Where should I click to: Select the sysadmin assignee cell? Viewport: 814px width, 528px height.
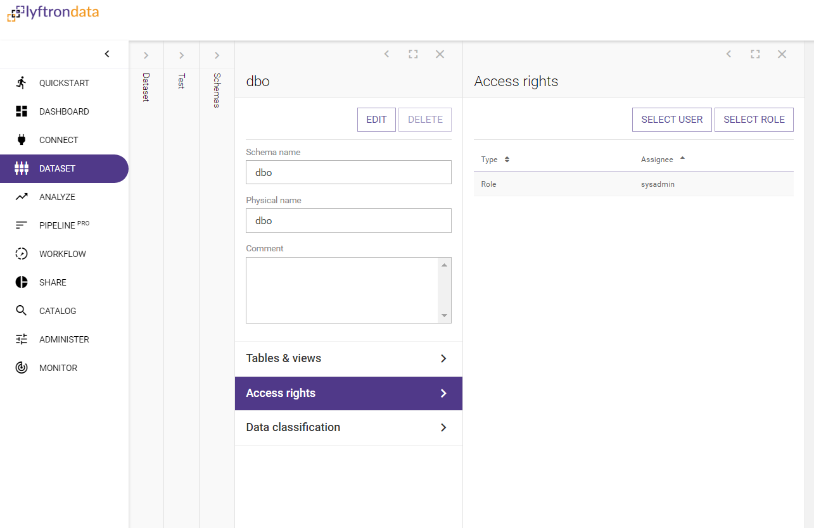[x=657, y=184]
